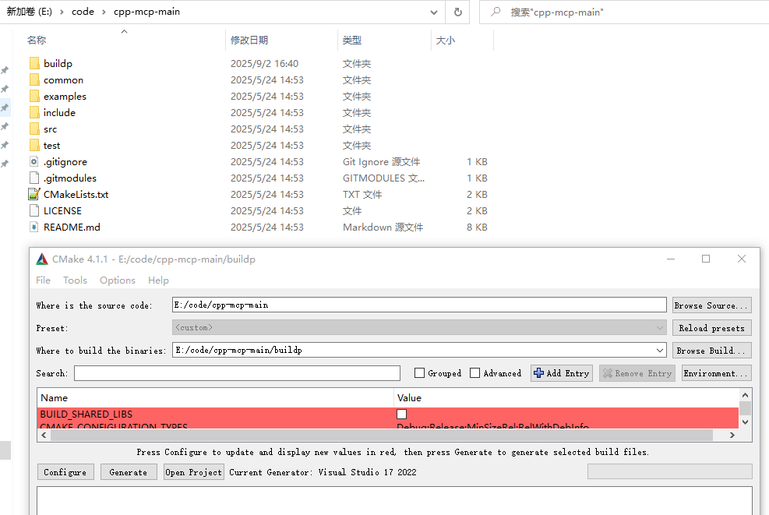Viewport: 769px width, 515px height.
Task: Click the search magnifier icon in Explorer
Action: 496,12
